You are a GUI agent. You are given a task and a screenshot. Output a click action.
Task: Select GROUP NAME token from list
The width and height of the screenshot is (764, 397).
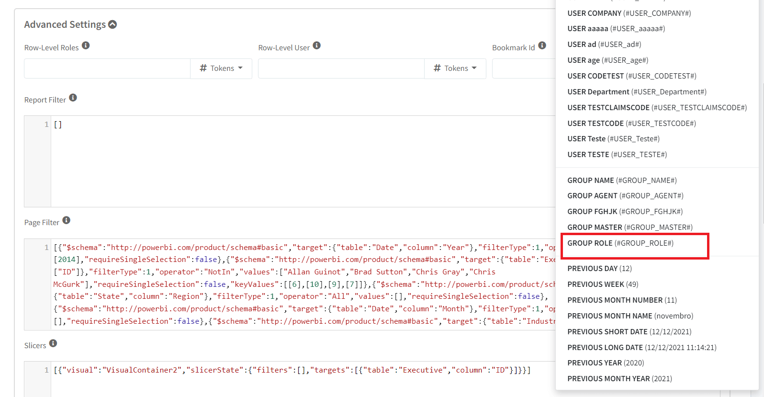tap(622, 181)
